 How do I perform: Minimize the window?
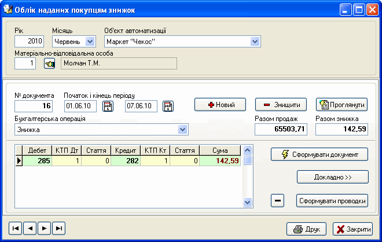(x=346, y=10)
